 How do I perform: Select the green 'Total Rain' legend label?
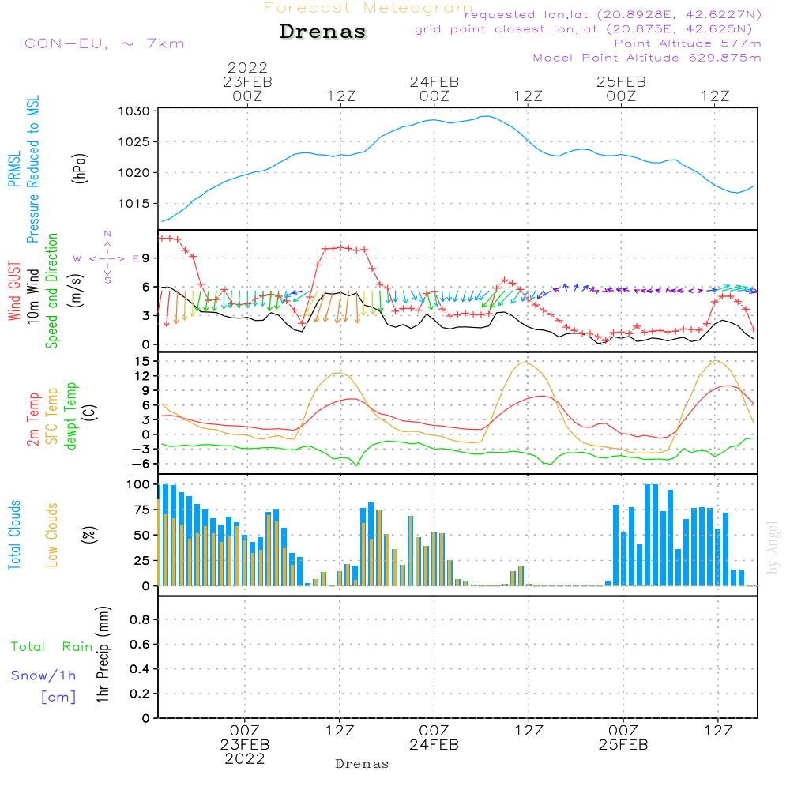[x=52, y=647]
